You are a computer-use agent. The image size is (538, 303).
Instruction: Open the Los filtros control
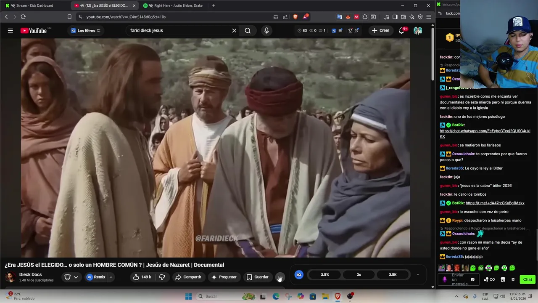[x=85, y=30]
